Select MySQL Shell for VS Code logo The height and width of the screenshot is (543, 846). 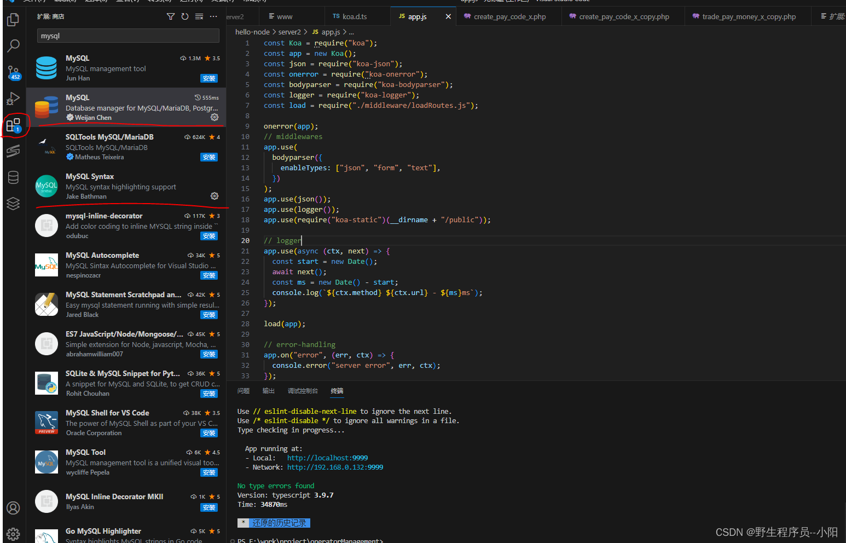pos(47,423)
